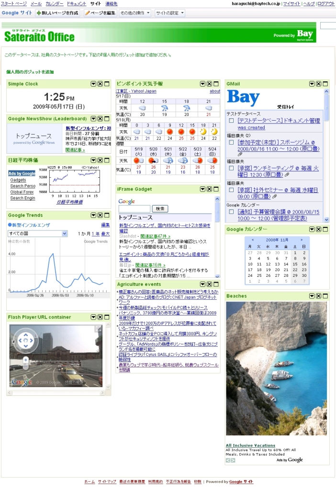Maximize the ピンポイント天気予報 gadget

coord(216,84)
